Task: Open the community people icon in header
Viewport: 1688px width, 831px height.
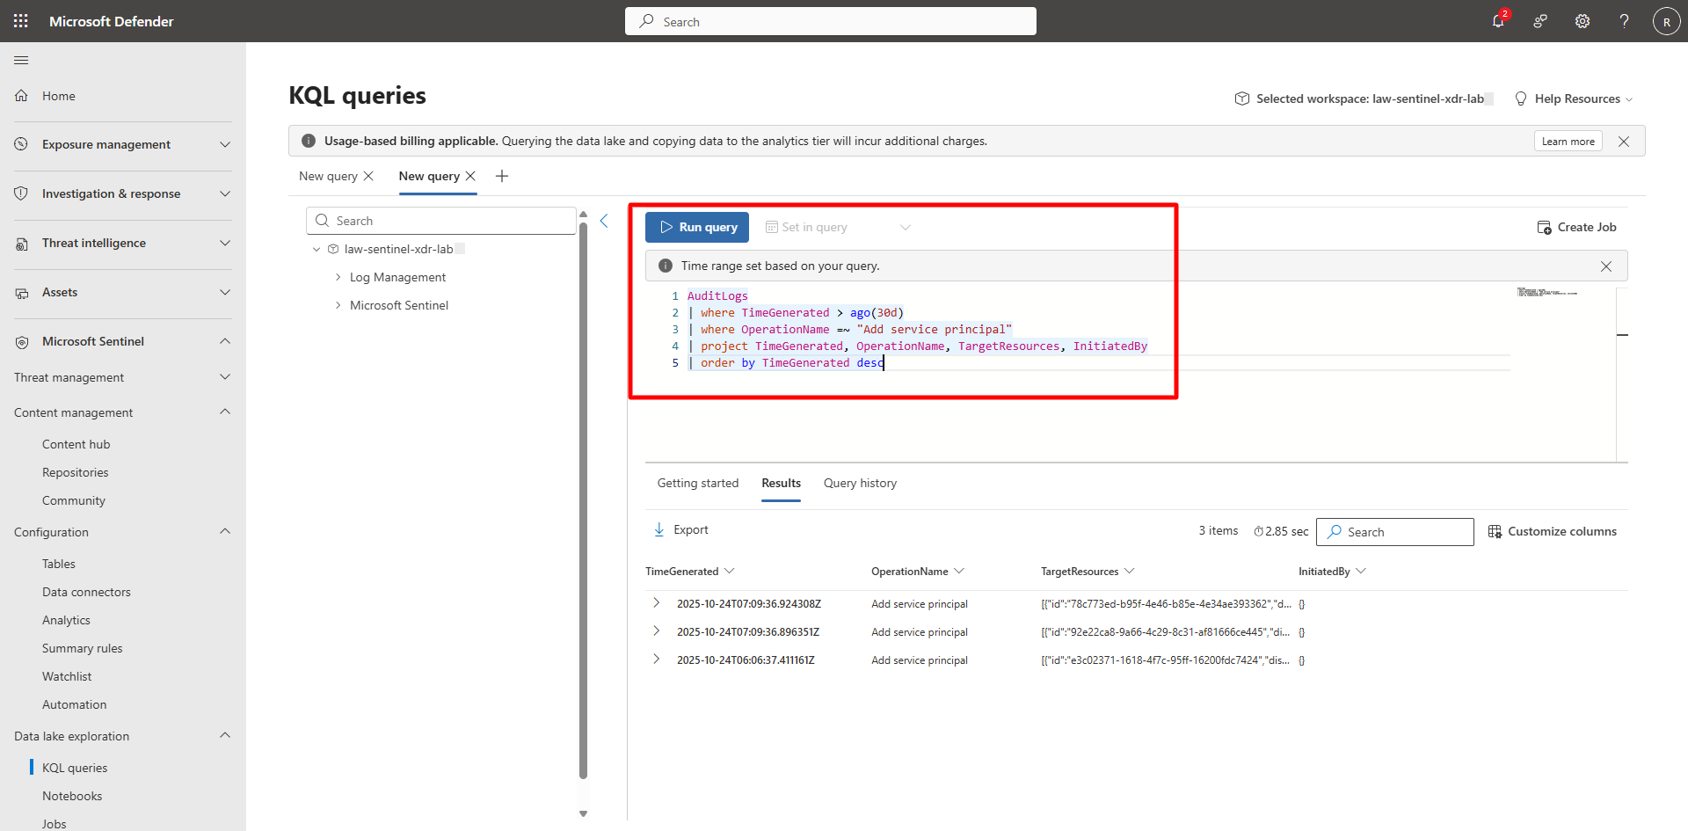Action: [x=1540, y=21]
